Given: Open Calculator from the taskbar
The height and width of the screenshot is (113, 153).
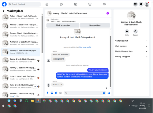Looking at the screenshot, I should (x=21, y=101).
